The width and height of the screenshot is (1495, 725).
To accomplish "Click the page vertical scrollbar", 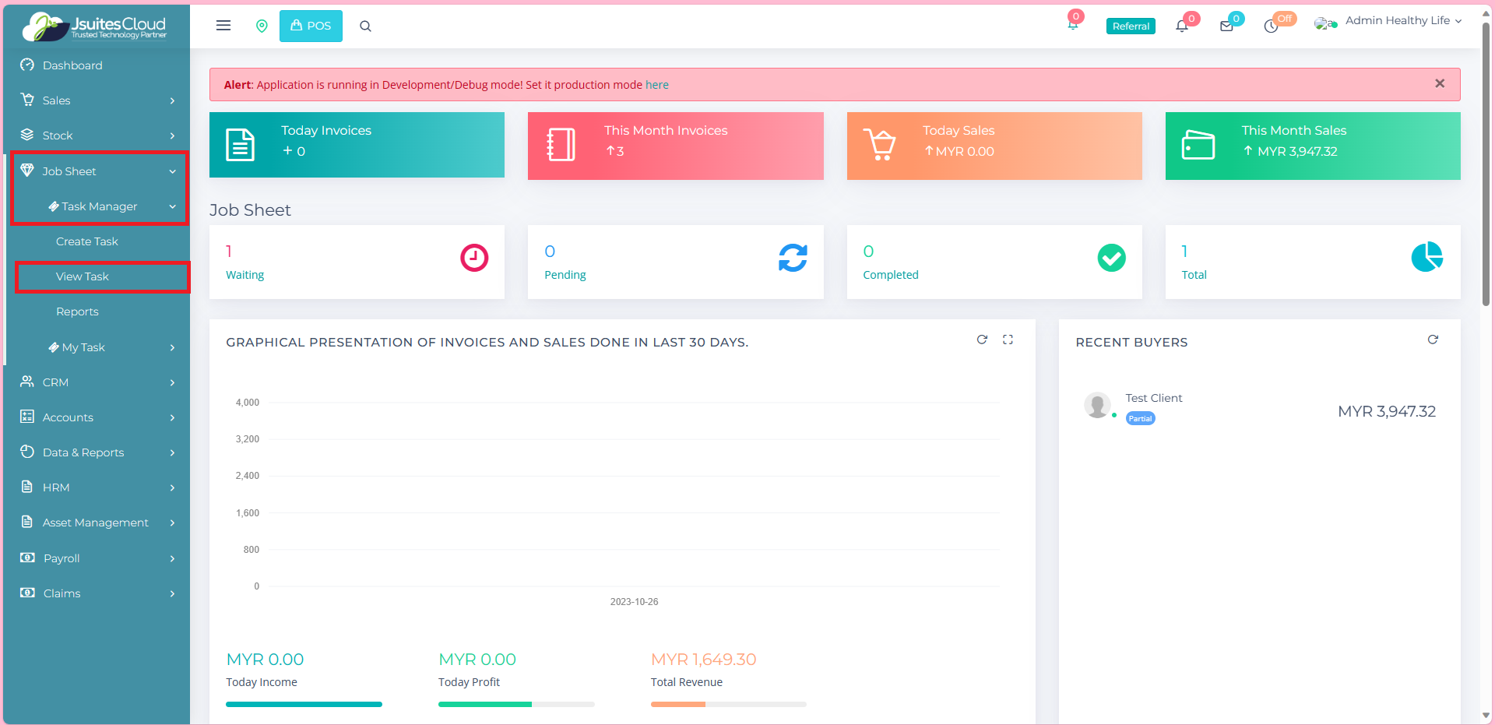I will (1486, 164).
